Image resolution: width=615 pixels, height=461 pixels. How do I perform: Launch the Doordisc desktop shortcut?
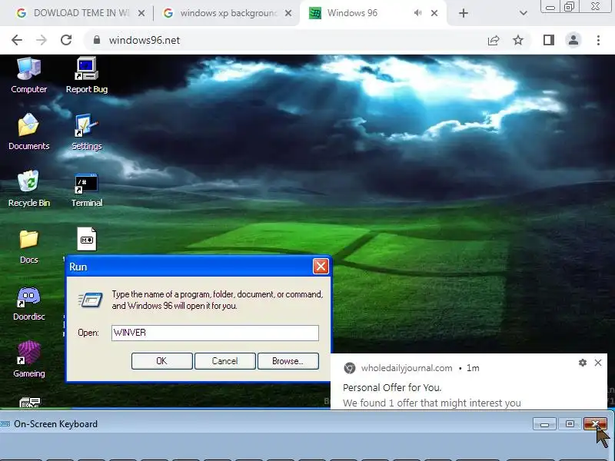click(28, 303)
